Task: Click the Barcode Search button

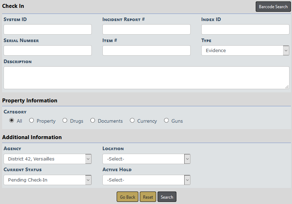Action: click(273, 7)
